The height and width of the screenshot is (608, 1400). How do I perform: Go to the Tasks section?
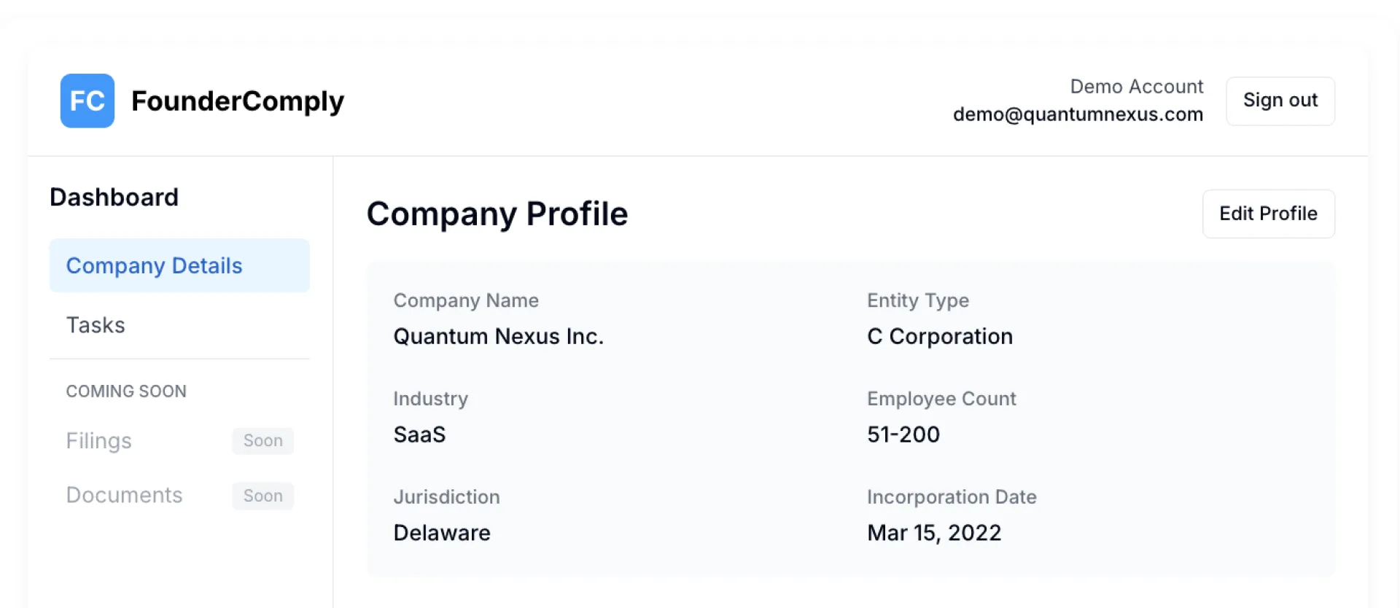(x=96, y=325)
